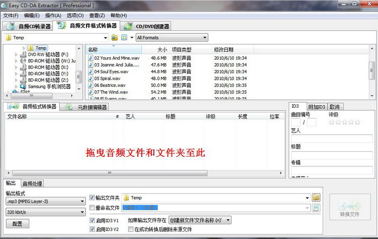The height and width of the screenshot is (239, 378).
Task: Open the output folder Temp dropdown
Action: pos(307,198)
